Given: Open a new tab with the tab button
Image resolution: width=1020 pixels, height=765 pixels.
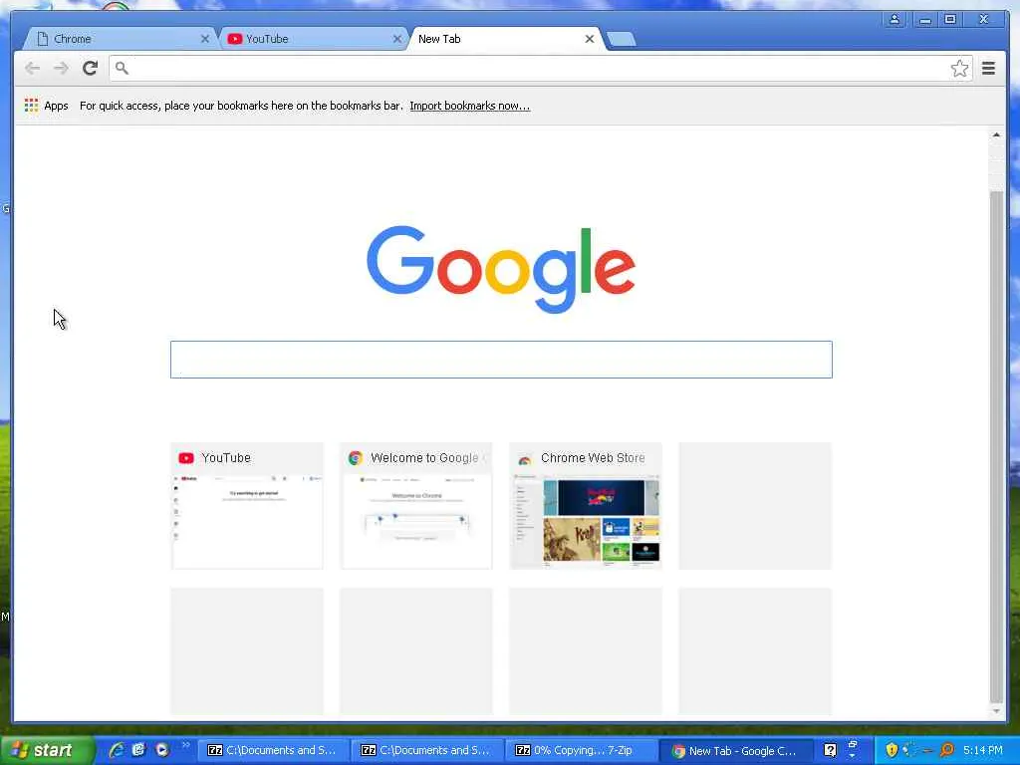Looking at the screenshot, I should (622, 39).
